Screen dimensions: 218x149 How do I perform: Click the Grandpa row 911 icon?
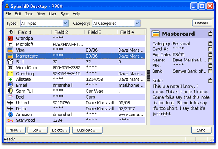click(10, 38)
